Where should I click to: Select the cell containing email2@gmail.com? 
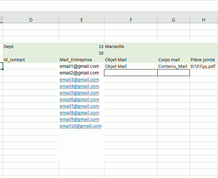coord(79,73)
